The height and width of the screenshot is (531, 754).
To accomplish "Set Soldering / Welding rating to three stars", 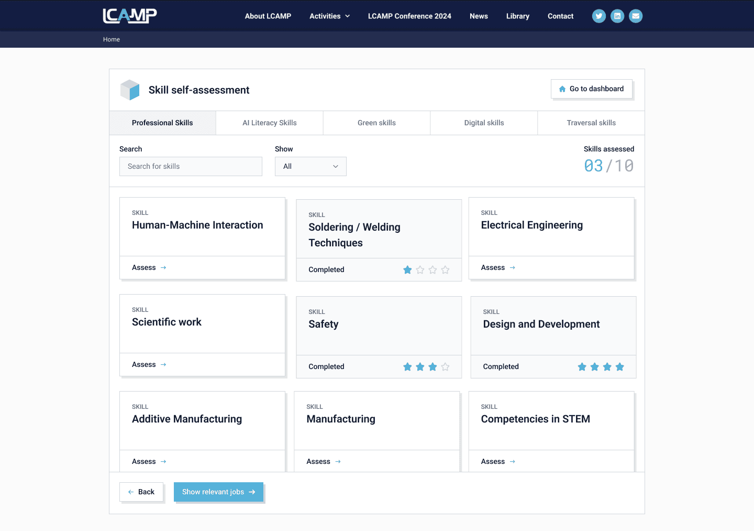I will click(433, 269).
